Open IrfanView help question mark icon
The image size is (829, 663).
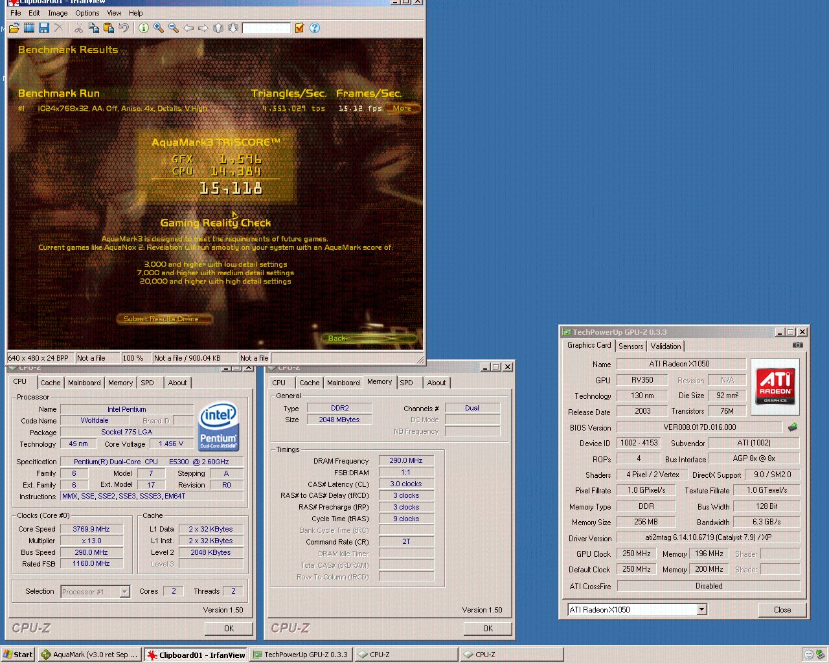click(x=315, y=28)
